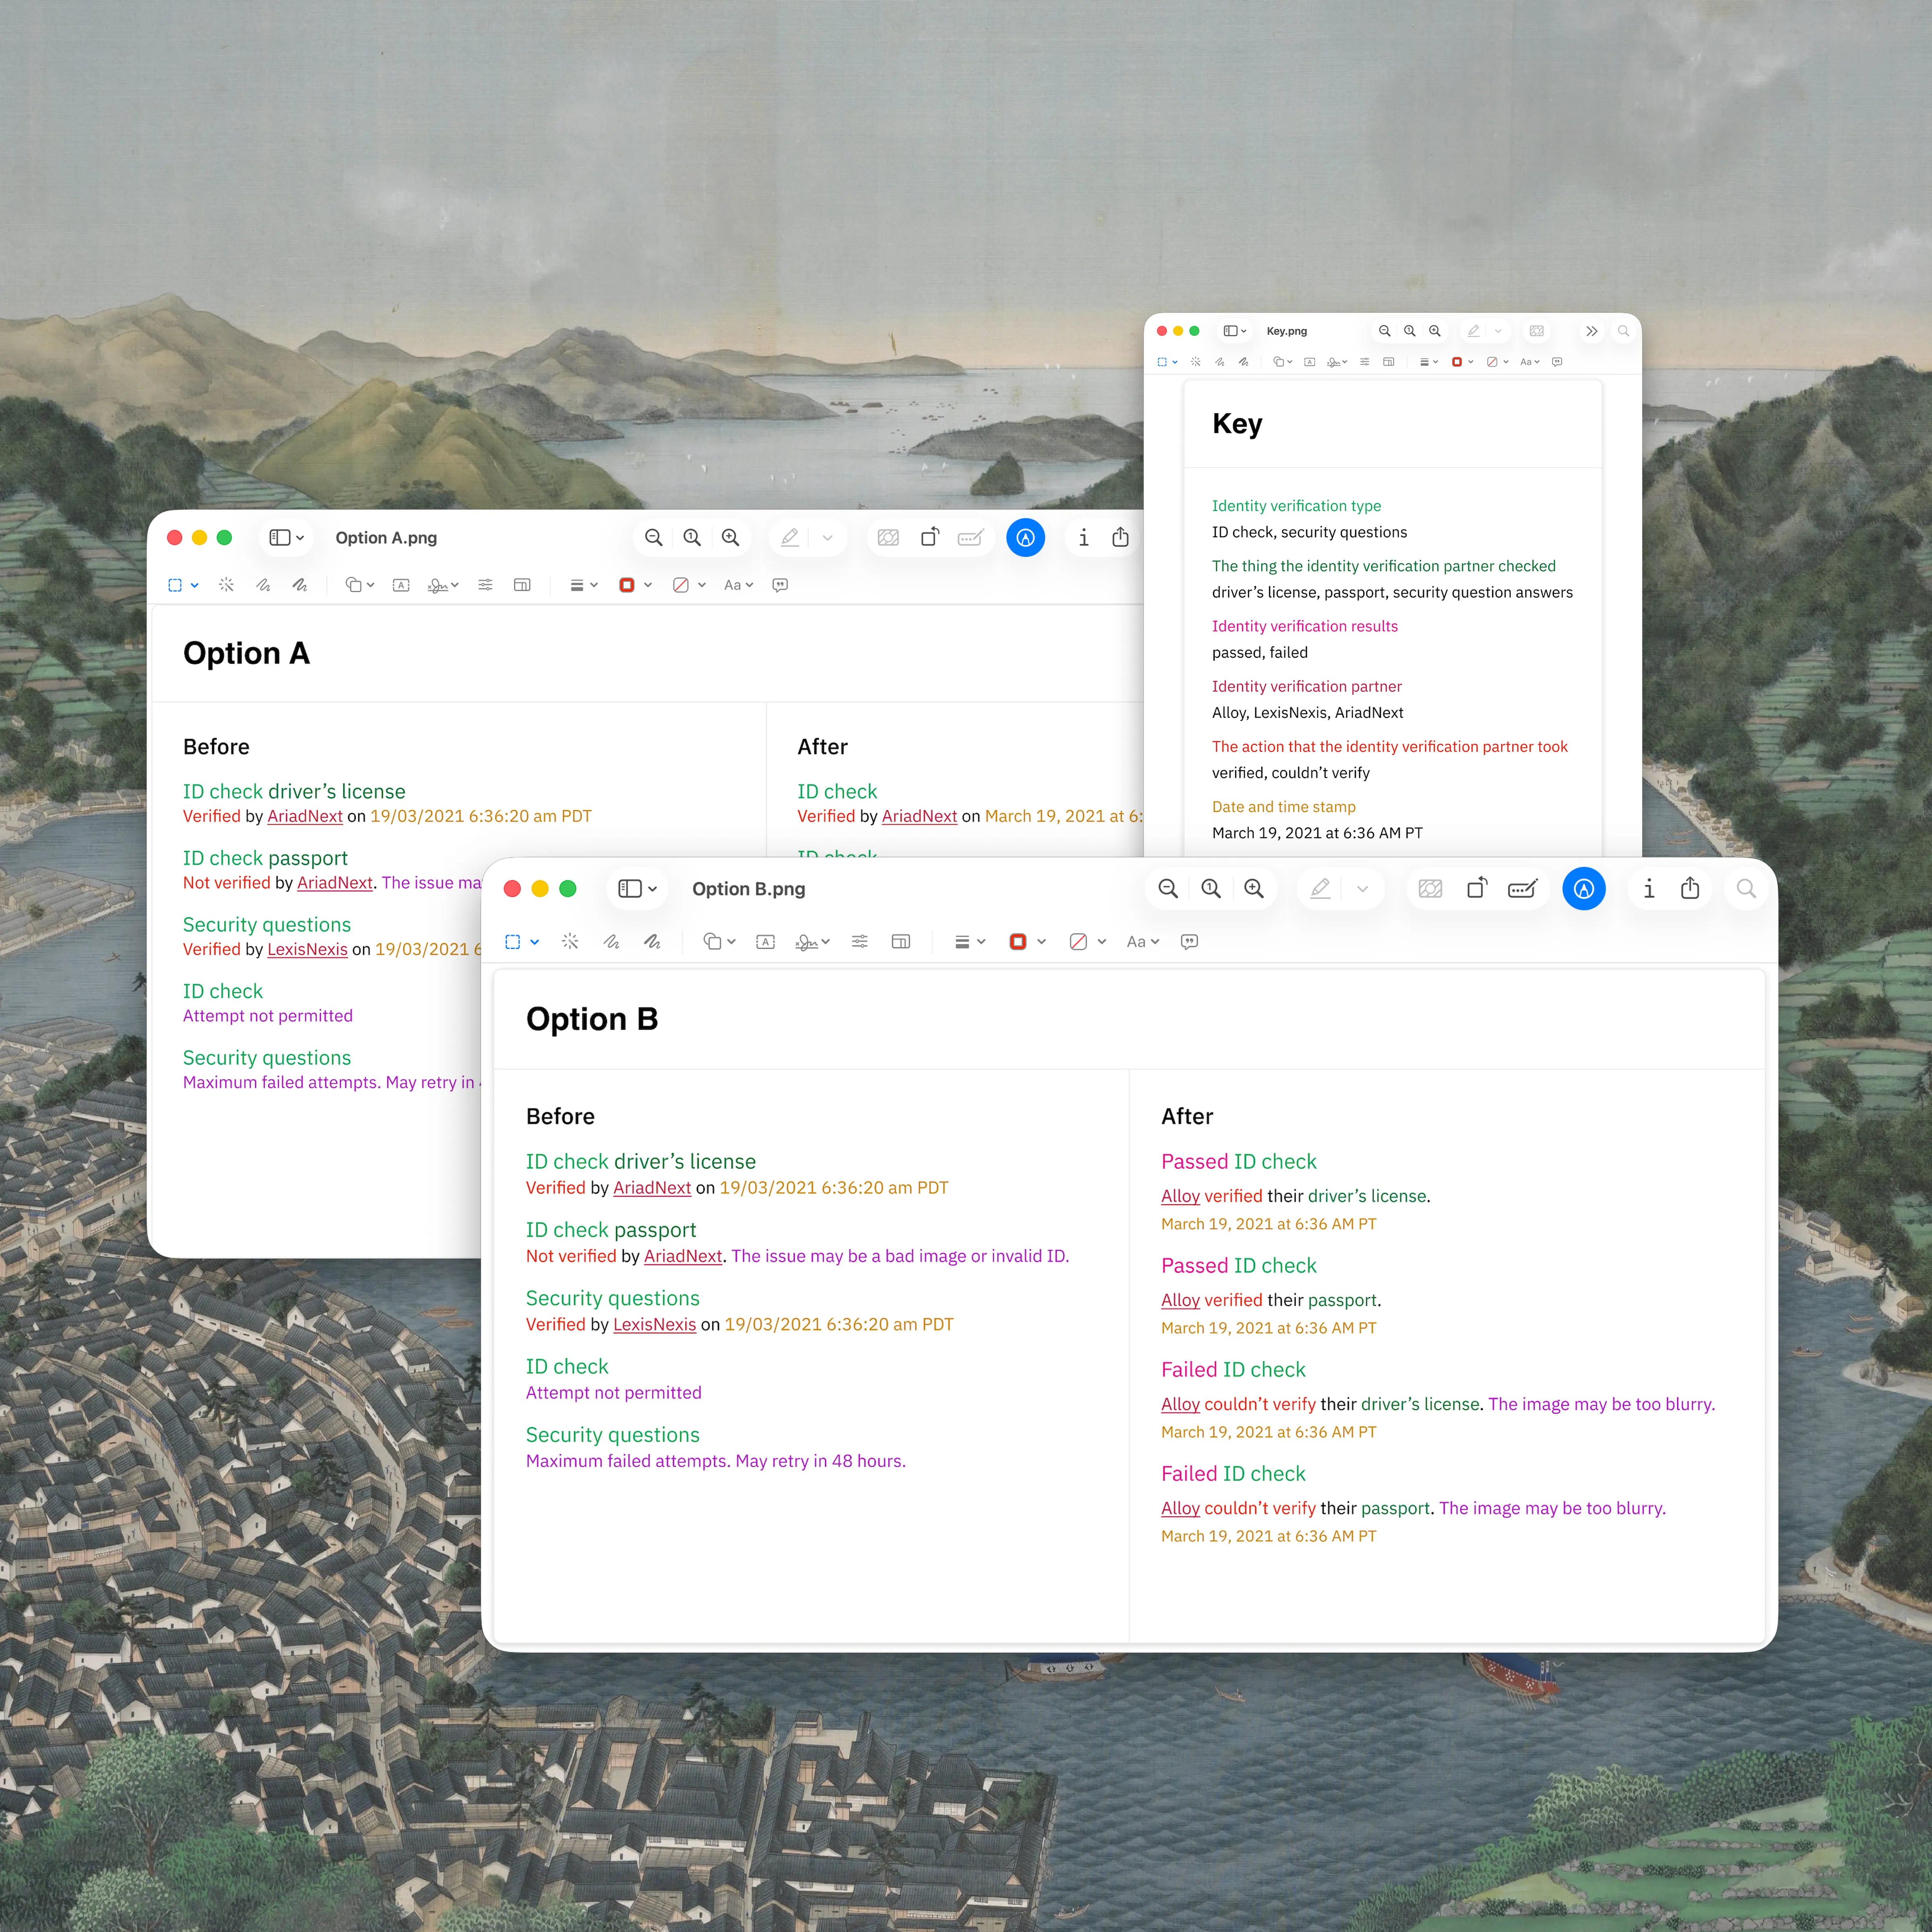
Task: Share Option B.png using the share icon
Action: point(1690,888)
